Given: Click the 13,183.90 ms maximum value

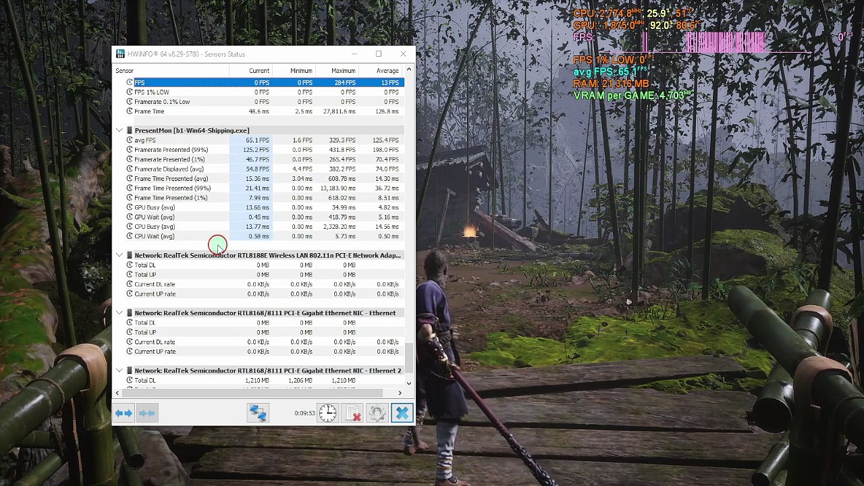Looking at the screenshot, I should click(337, 188).
